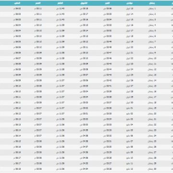
Task: Click the المغرب column header
Action: click(17, 3)
